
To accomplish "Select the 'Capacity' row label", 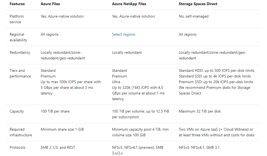I will pos(17,111).
